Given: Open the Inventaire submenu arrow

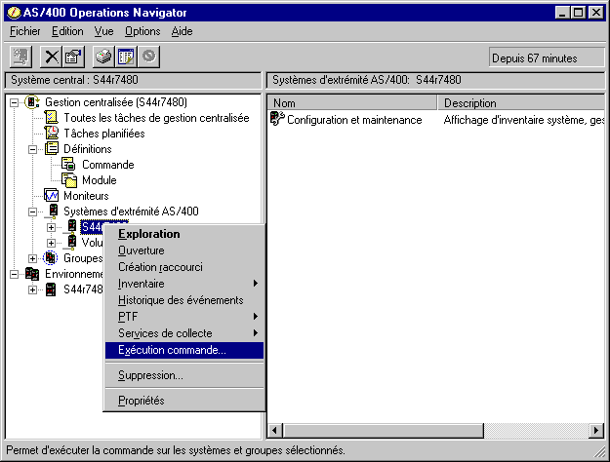Looking at the screenshot, I should [255, 284].
